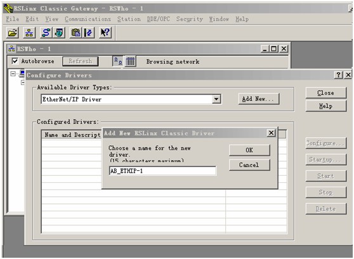
Task: Collapse the top network tree node
Action: 13,74
